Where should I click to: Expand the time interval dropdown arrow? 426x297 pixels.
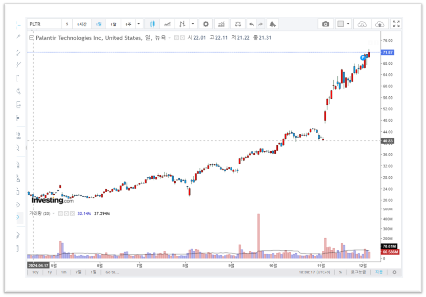click(139, 24)
